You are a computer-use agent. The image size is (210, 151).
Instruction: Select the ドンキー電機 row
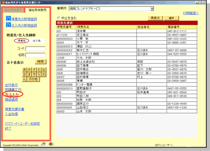pyautogui.click(x=126, y=85)
